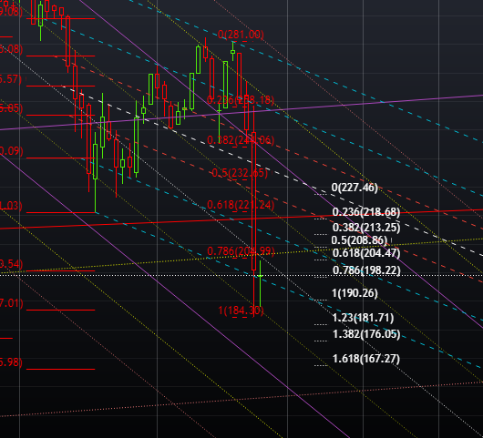Click the last green candlestick on the chart
This screenshot has height=438, width=483.
click(x=261, y=283)
